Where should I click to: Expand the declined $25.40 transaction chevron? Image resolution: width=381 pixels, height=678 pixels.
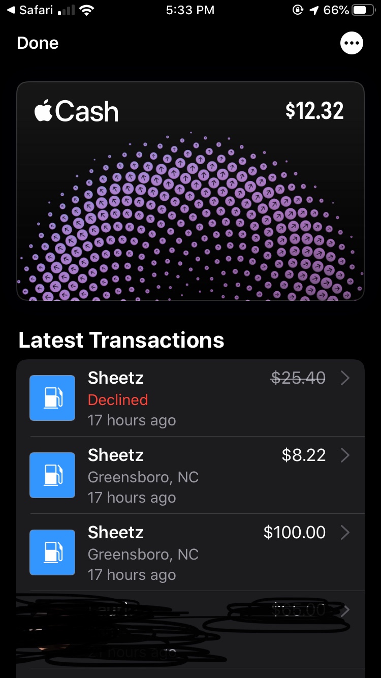tap(345, 378)
